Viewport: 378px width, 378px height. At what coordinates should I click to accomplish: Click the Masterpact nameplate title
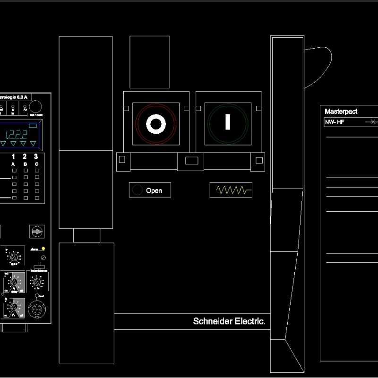click(x=341, y=112)
